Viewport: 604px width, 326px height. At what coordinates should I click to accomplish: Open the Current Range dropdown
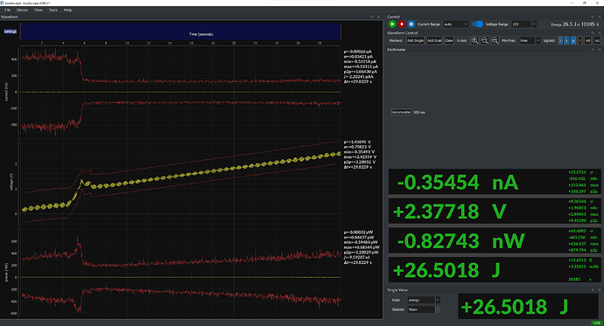456,24
